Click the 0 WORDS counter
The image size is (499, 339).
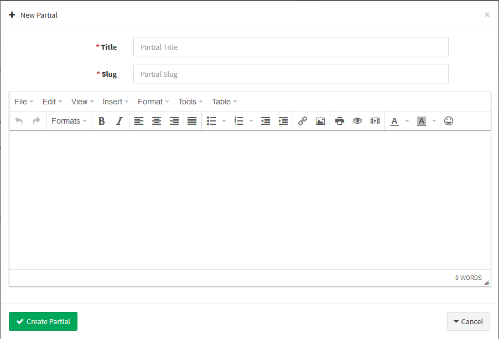(x=469, y=278)
